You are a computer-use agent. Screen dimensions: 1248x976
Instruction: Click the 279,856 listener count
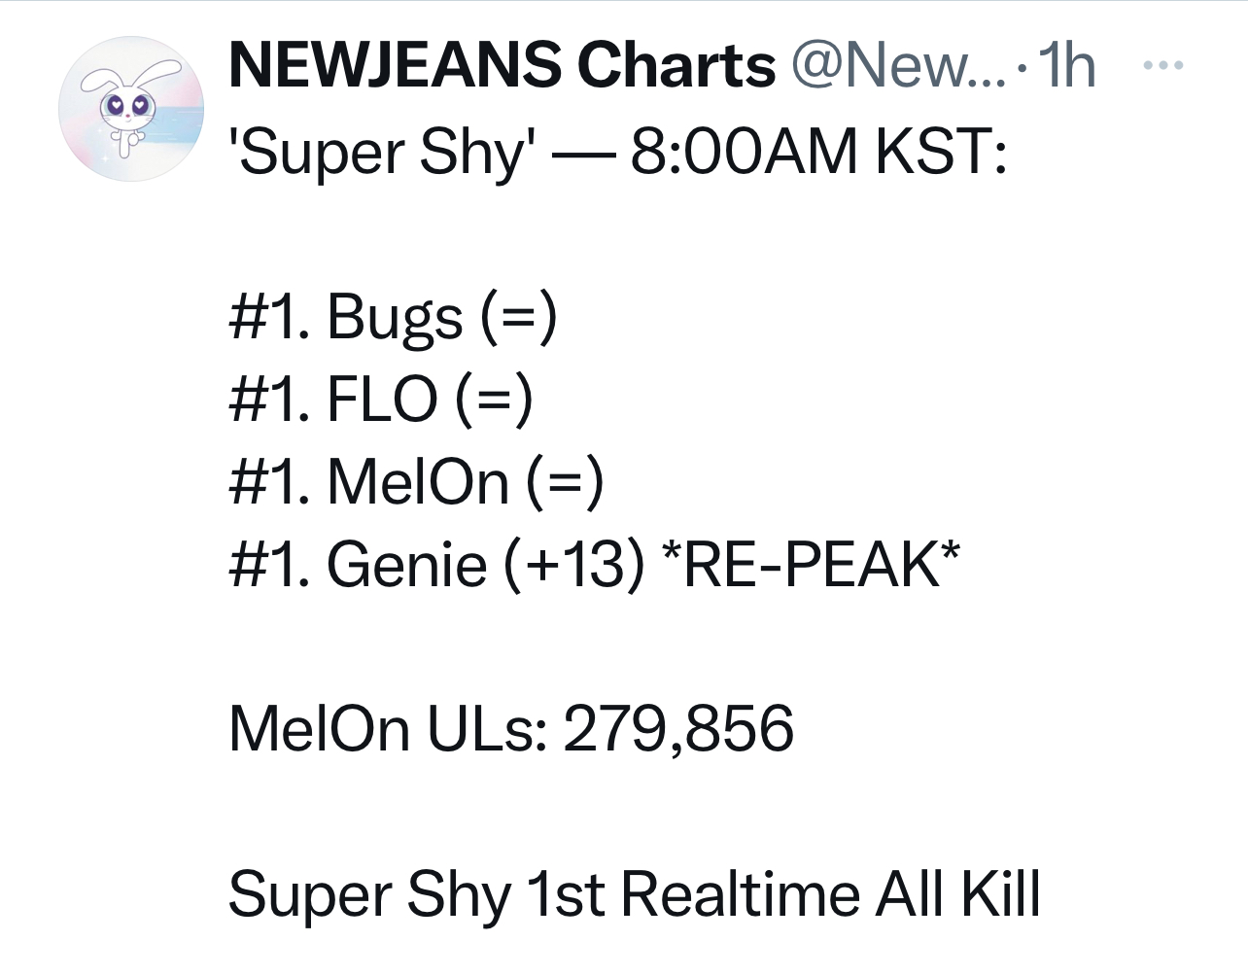[x=678, y=728]
